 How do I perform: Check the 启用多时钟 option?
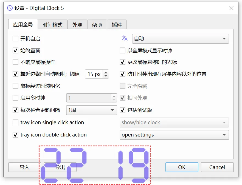[x=15, y=98]
